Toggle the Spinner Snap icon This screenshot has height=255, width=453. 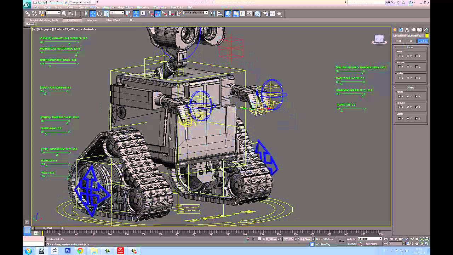click(x=171, y=13)
